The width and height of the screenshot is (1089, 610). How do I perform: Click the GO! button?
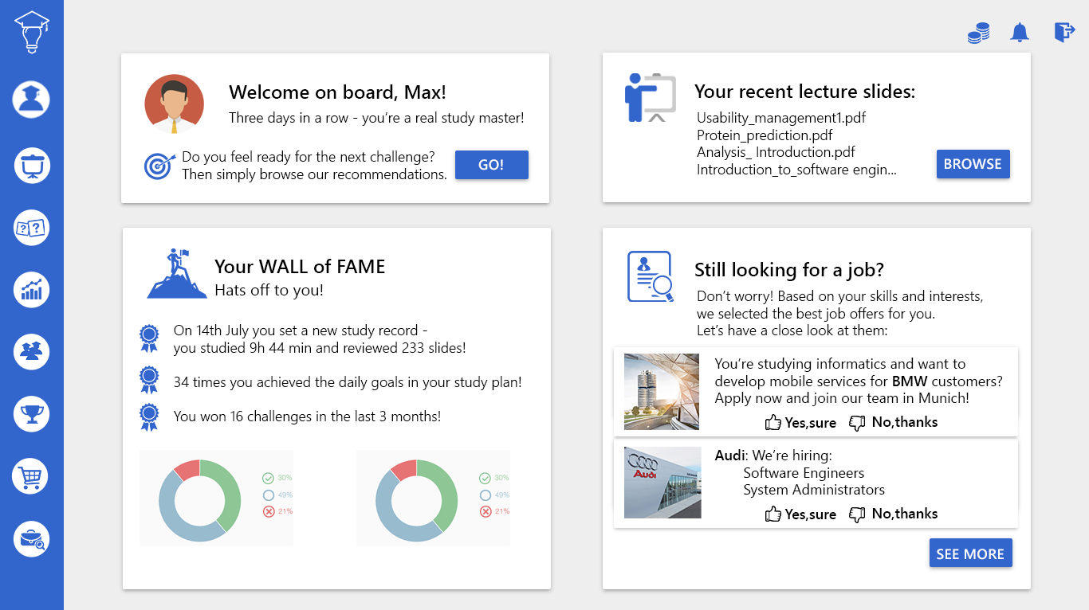(x=491, y=165)
